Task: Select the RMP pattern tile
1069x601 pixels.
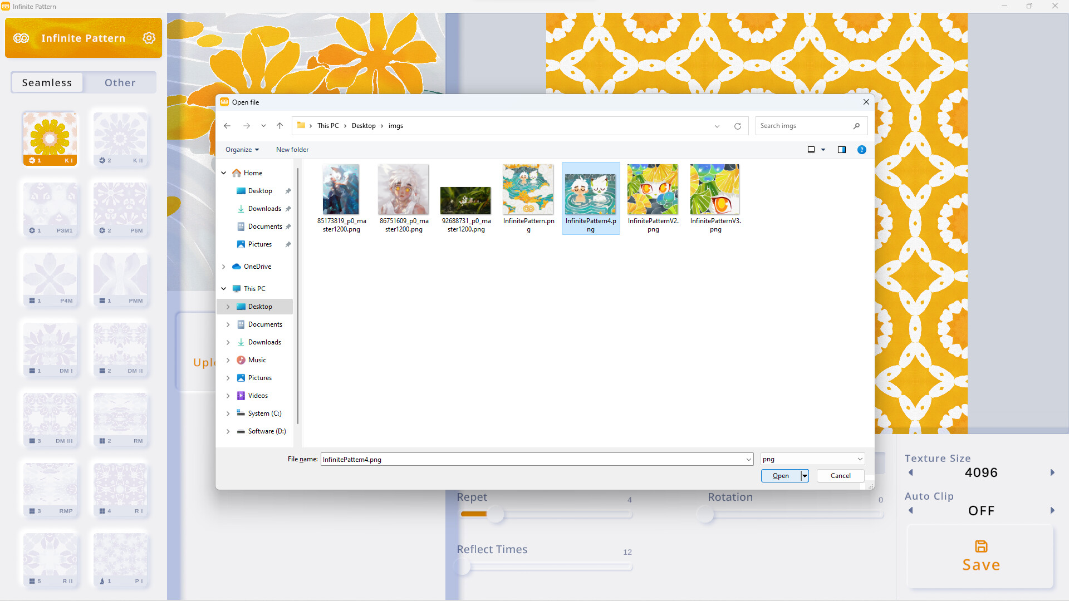Action: pyautogui.click(x=49, y=489)
